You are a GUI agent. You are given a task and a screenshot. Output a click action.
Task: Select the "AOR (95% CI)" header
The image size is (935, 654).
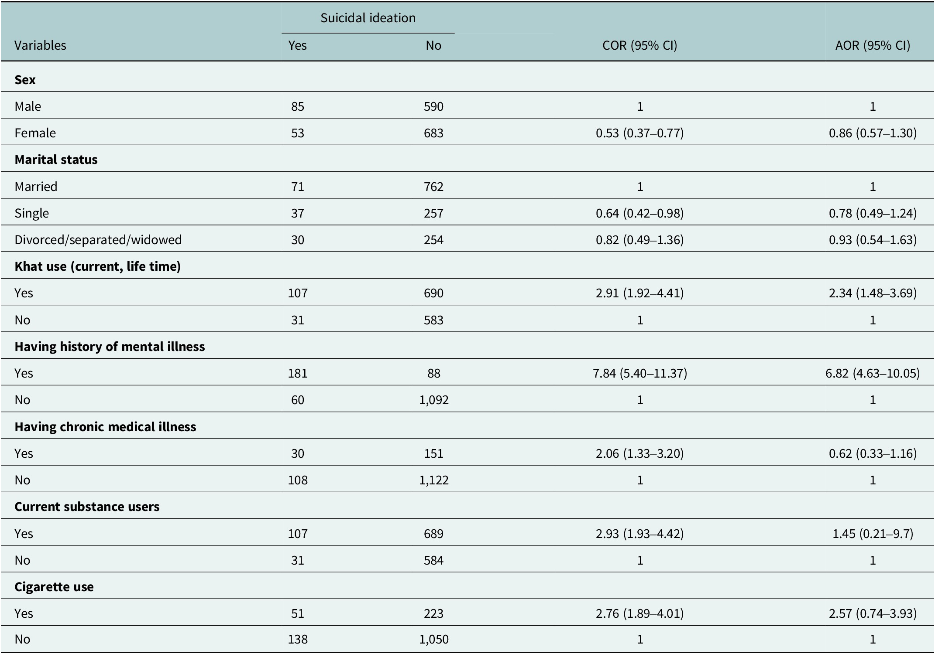(873, 45)
